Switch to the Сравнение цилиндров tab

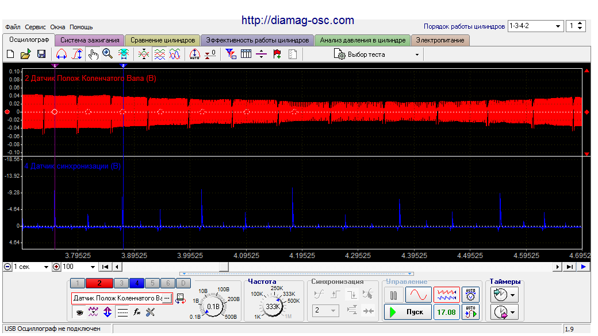163,40
